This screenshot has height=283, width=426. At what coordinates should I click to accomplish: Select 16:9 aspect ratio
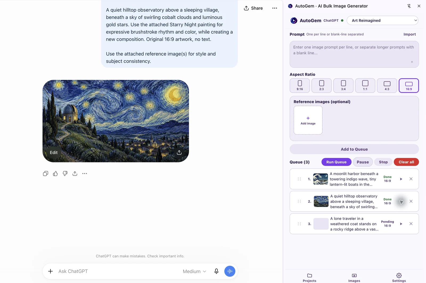(409, 85)
